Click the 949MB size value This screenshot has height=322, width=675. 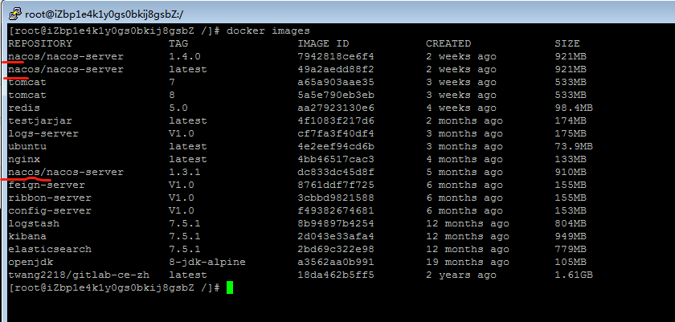[571, 236]
